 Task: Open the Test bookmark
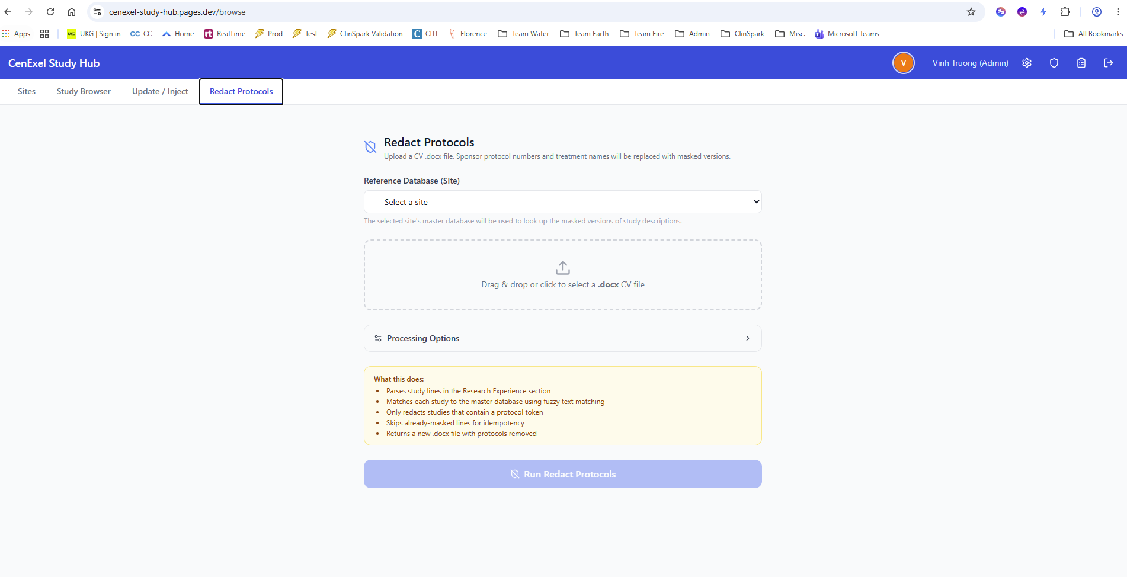coord(305,34)
